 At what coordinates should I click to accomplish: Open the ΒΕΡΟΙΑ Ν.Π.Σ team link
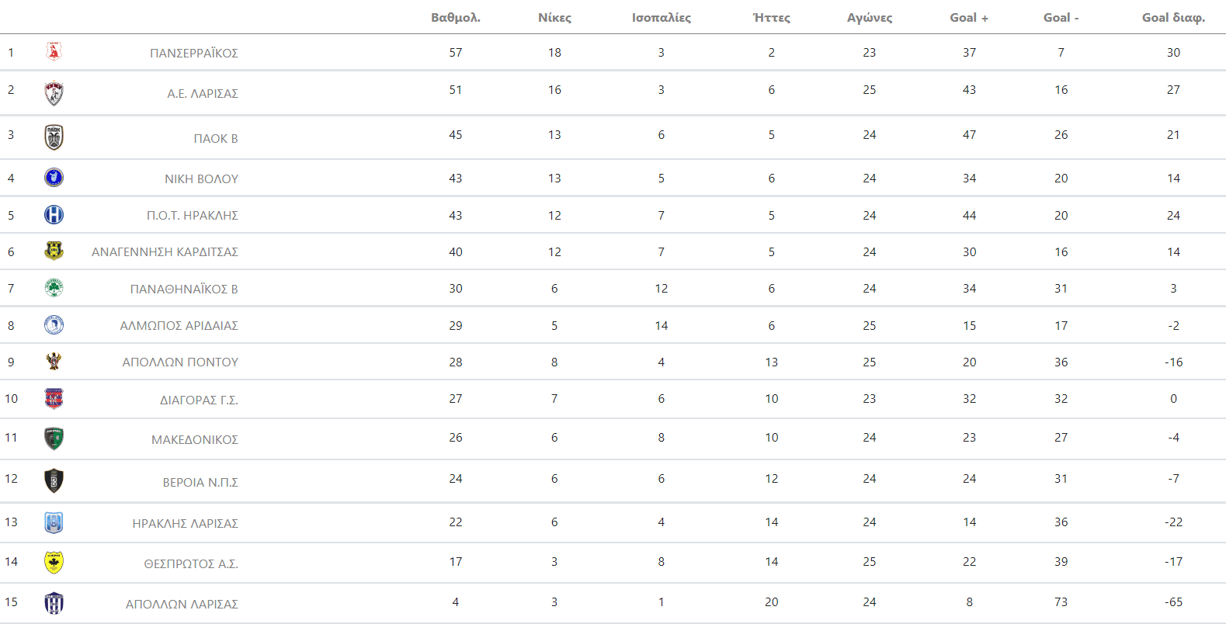pyautogui.click(x=200, y=483)
